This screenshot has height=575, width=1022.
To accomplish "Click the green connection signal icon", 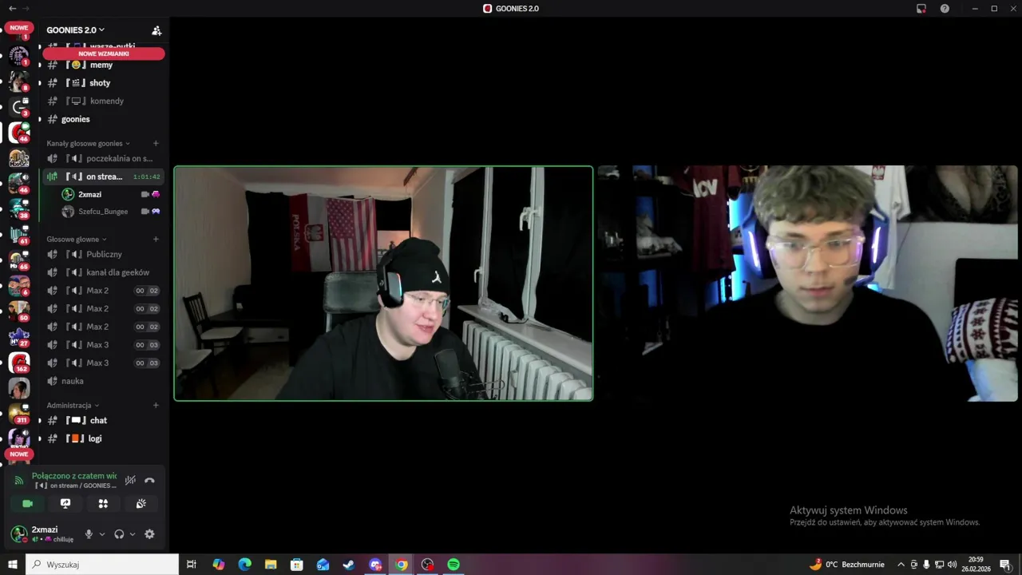I will (19, 481).
